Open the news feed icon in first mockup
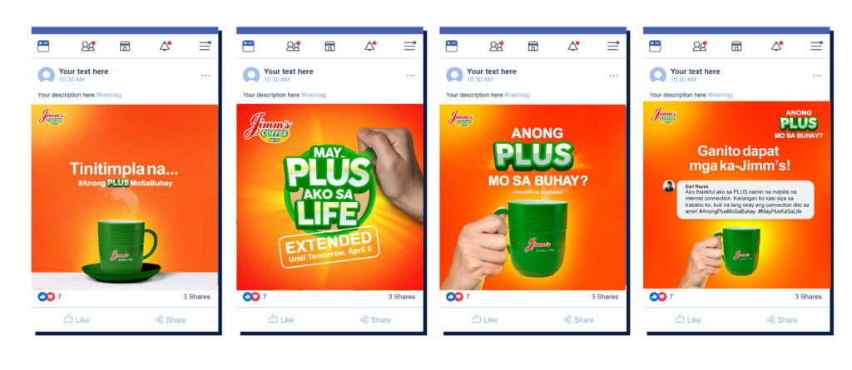Image resolution: width=852 pixels, height=370 pixels. coord(43,47)
